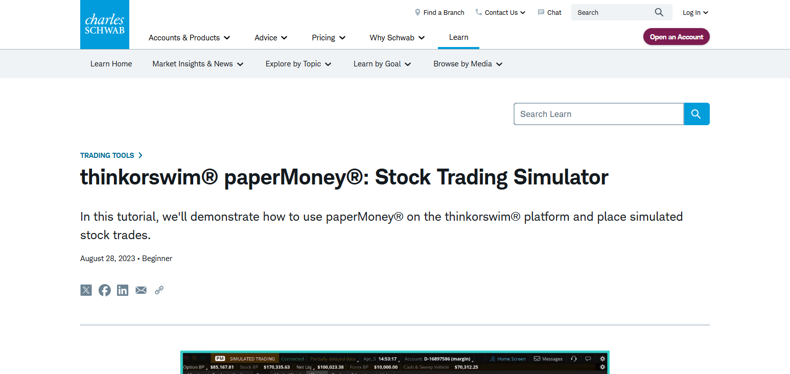Expand Market Insights & News submenu
This screenshot has width=790, height=374.
(x=198, y=64)
